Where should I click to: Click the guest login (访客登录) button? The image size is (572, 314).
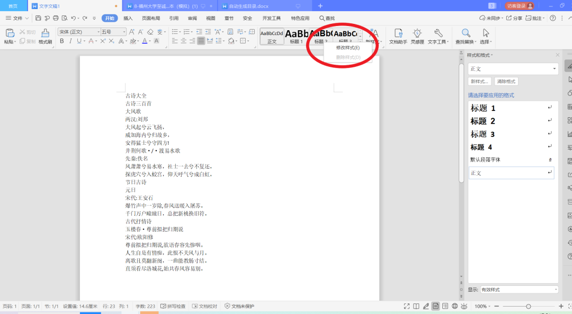(520, 6)
